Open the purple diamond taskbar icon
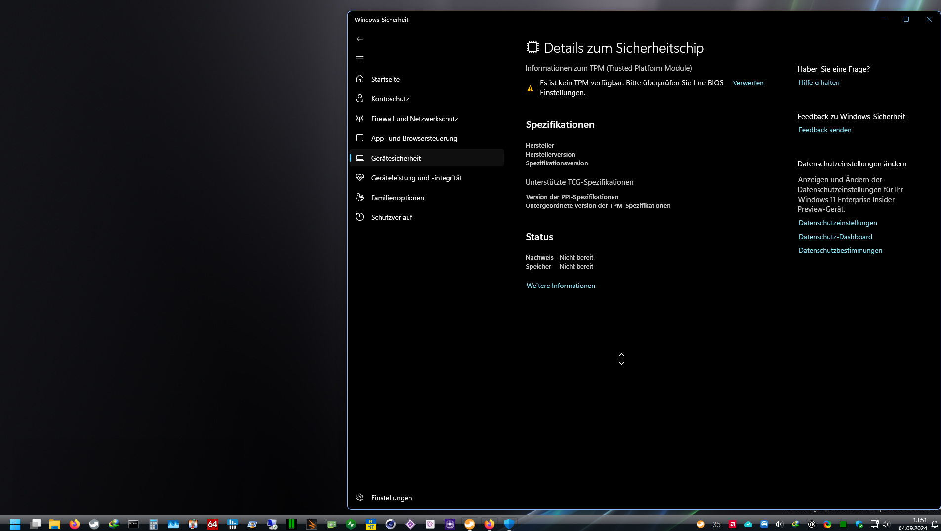Screen dimensions: 941x531 [410, 524]
